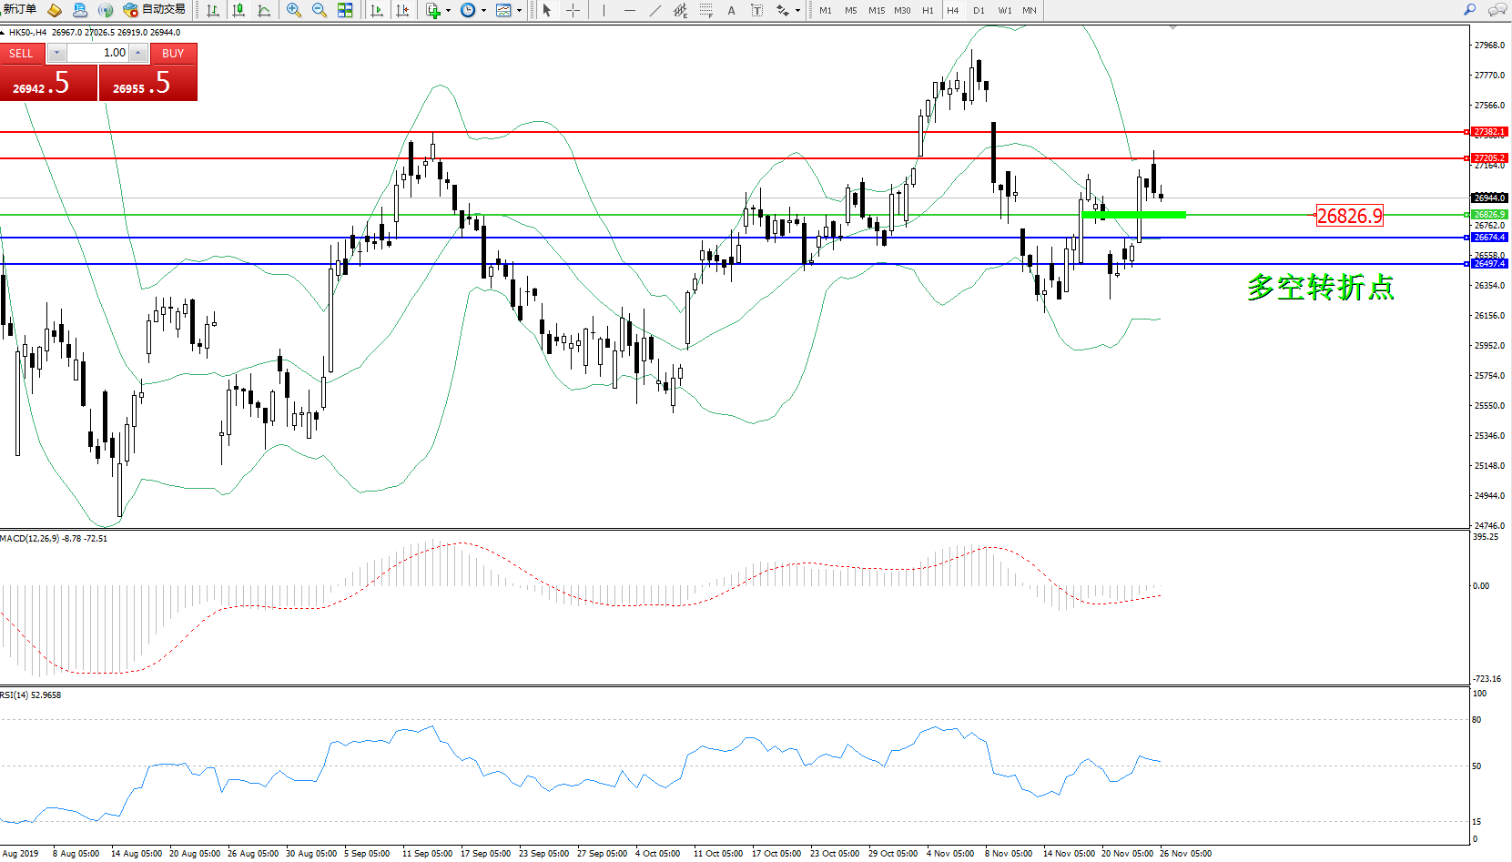This screenshot has height=862, width=1512.
Task: Open the search magnifier in top right
Action: click(x=1469, y=10)
